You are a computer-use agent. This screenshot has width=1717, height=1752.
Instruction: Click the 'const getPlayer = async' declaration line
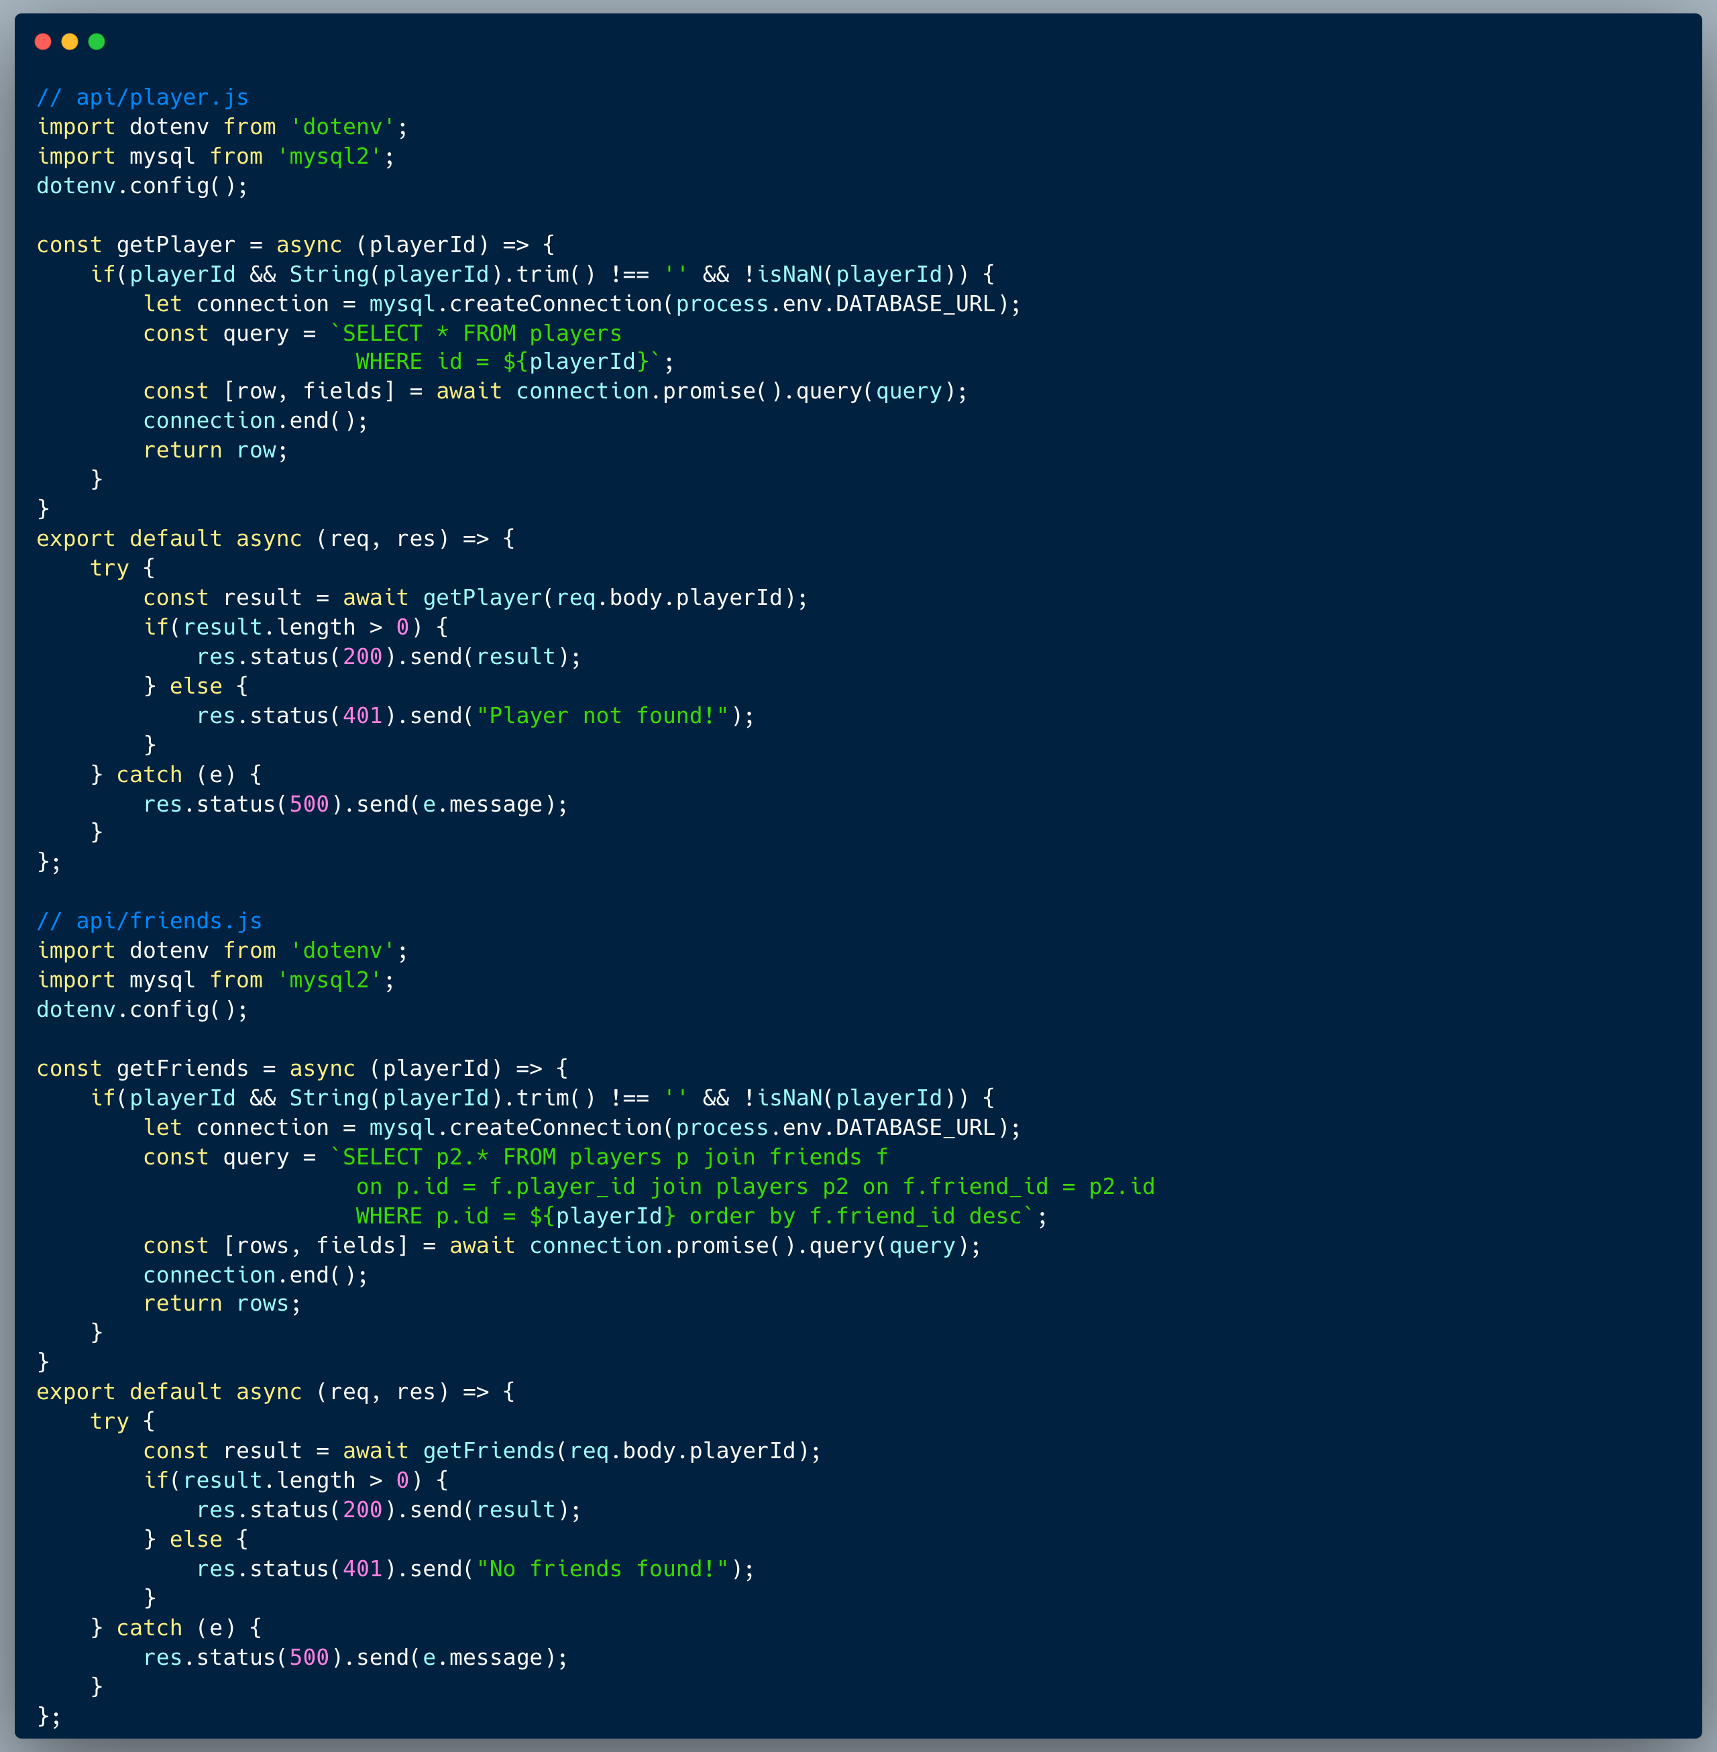click(x=296, y=244)
